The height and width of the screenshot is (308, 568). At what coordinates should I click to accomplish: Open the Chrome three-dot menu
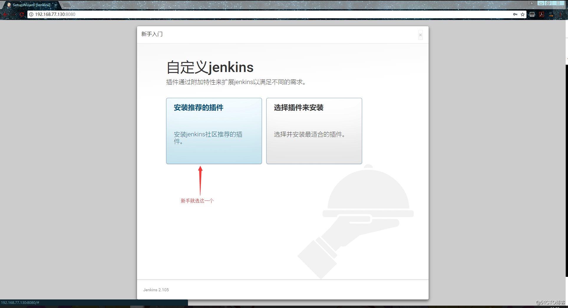click(561, 14)
